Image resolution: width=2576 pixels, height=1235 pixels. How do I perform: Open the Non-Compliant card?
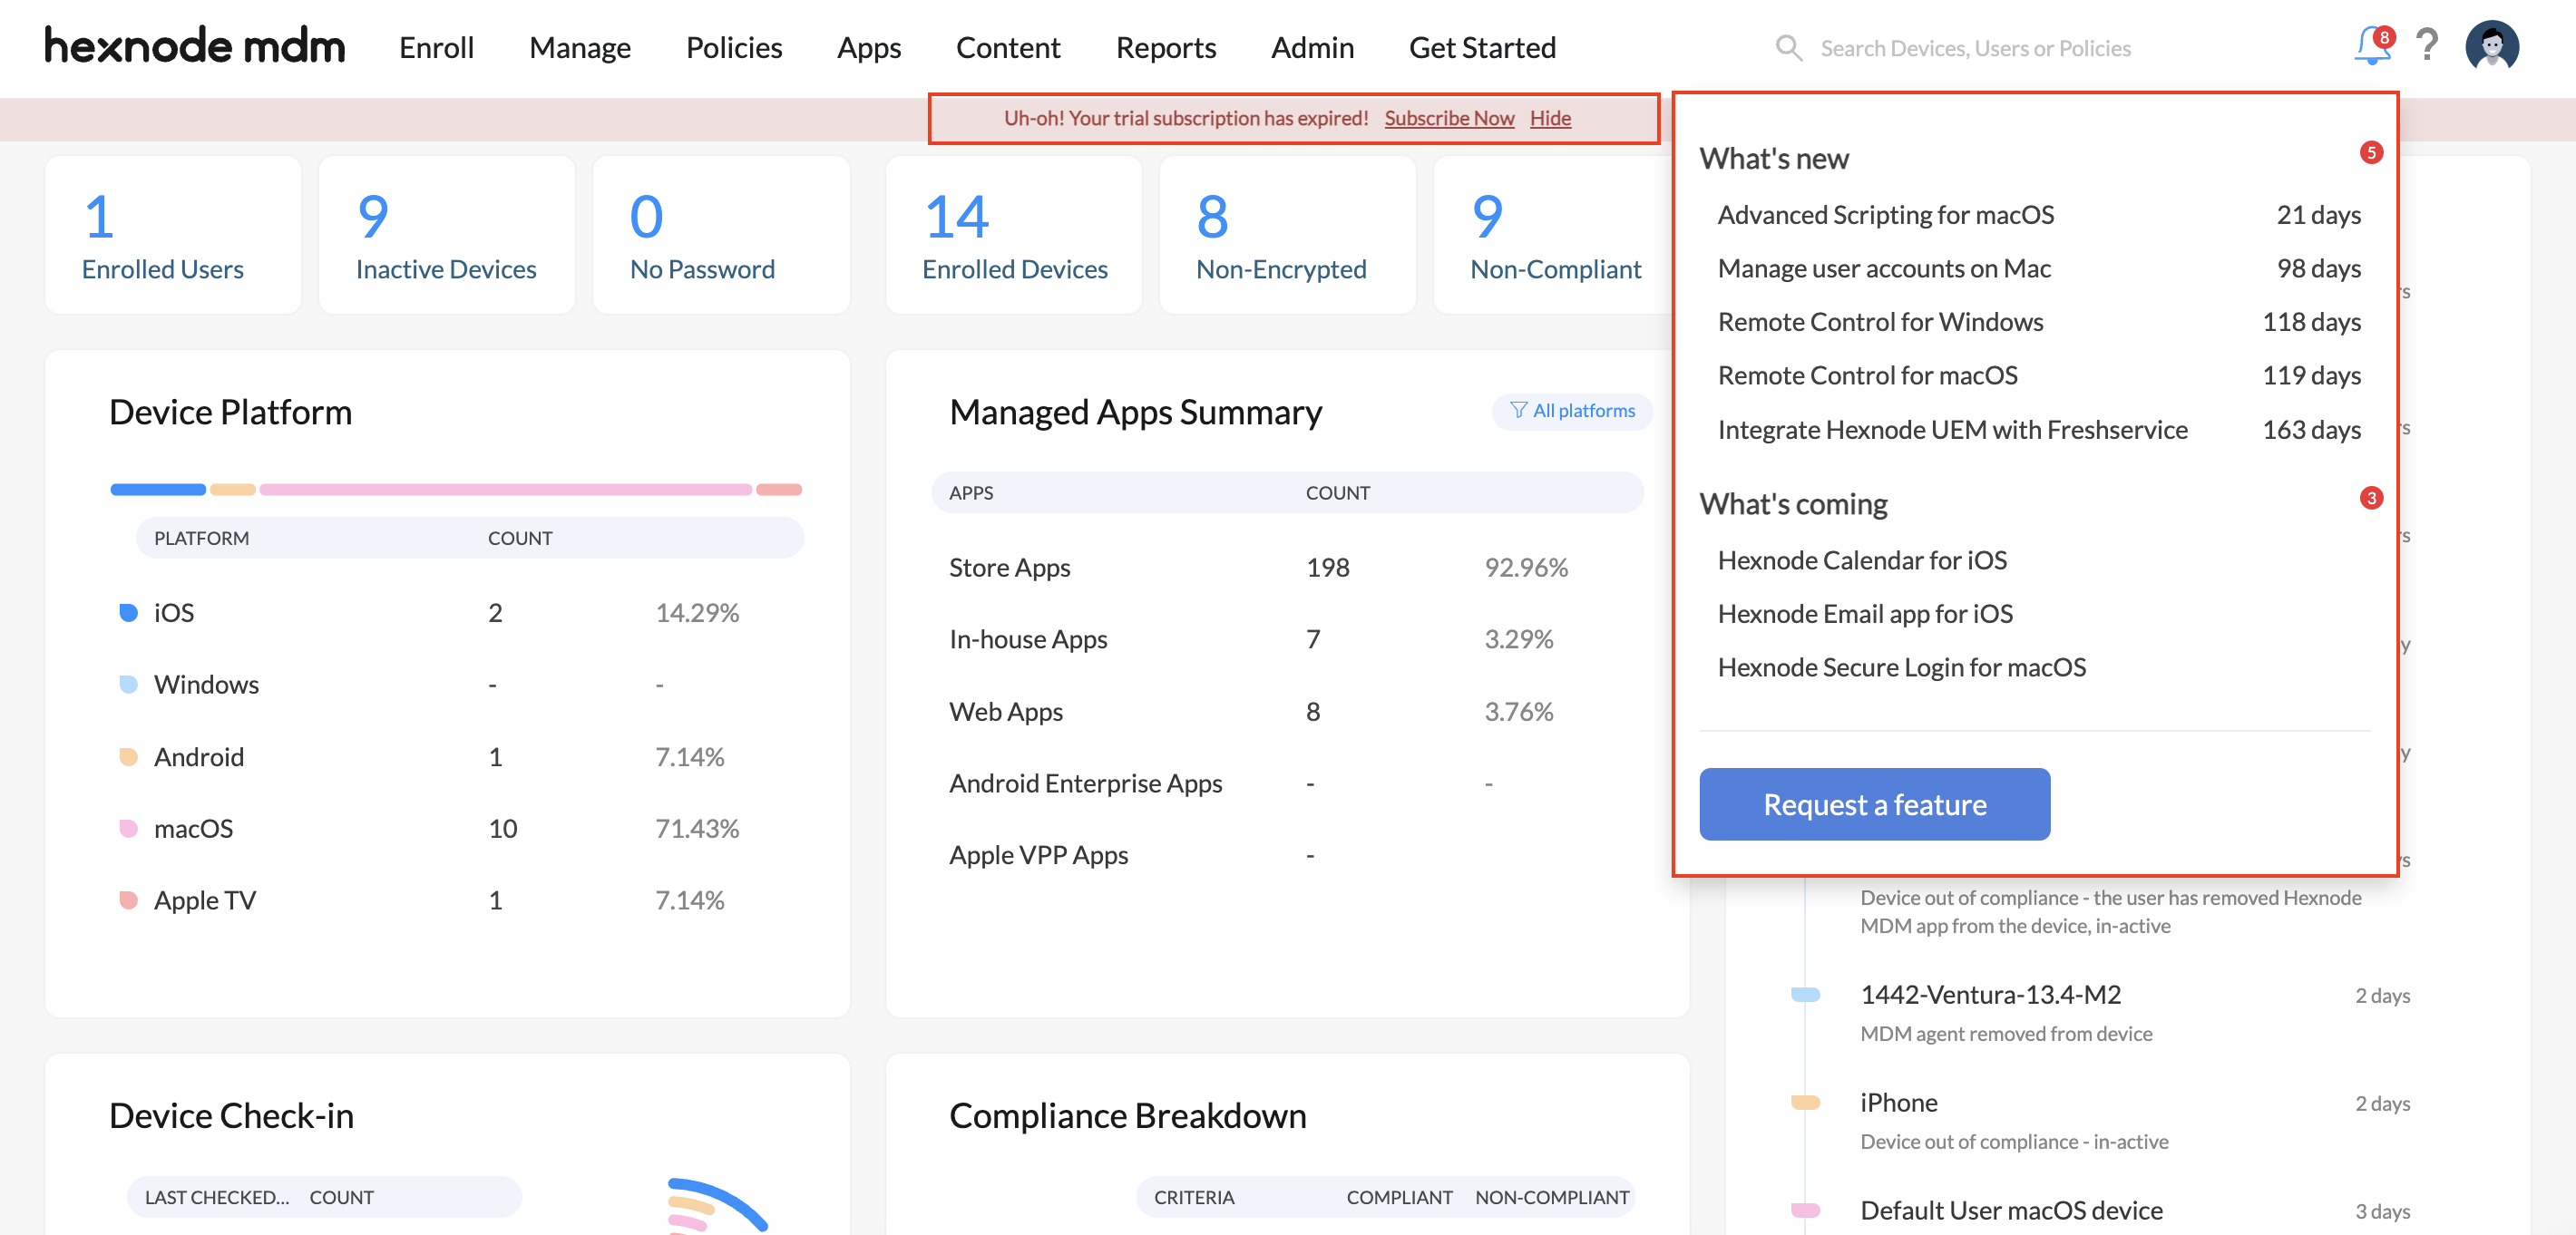pos(1555,235)
